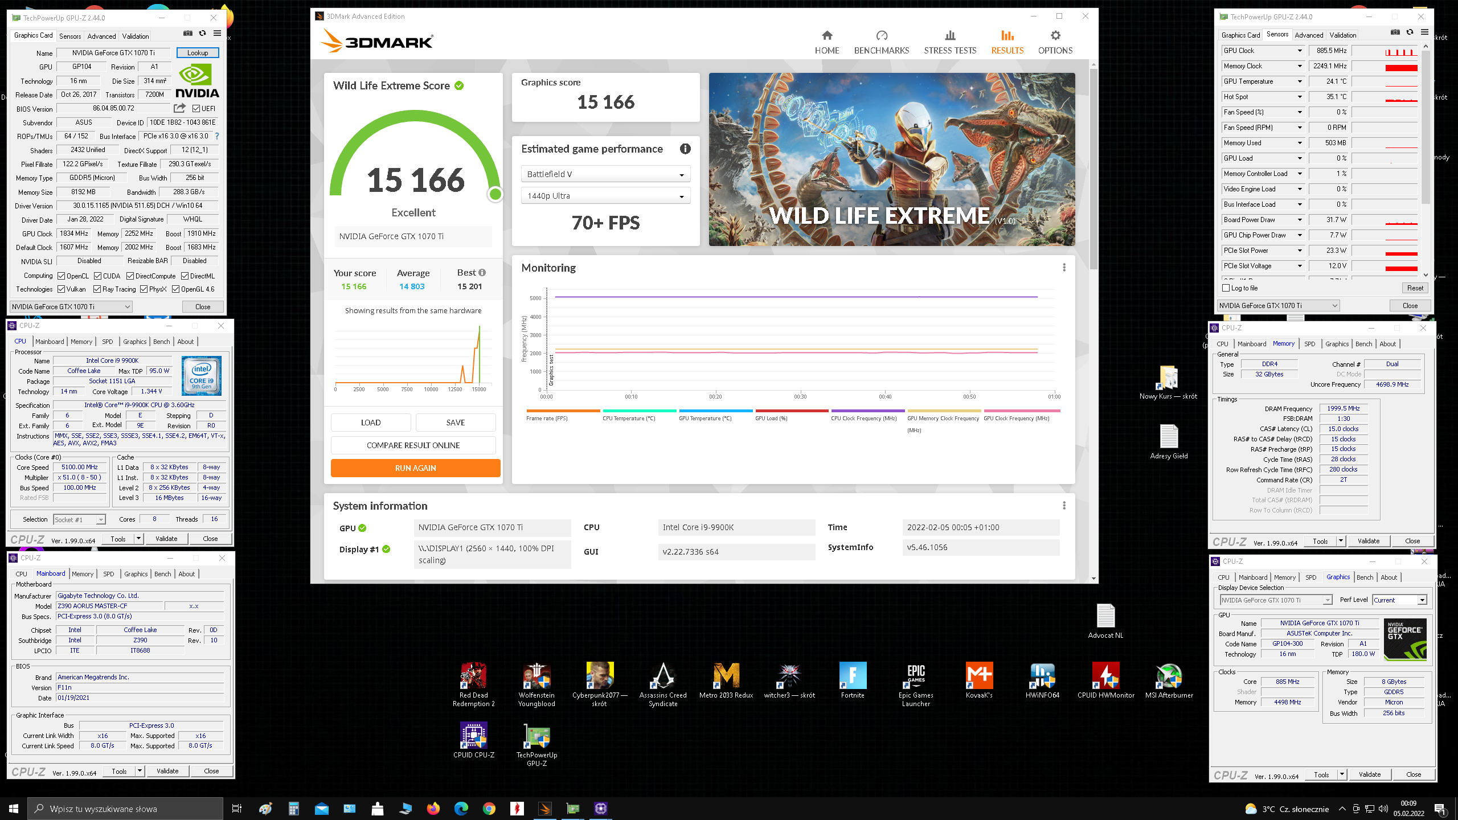Open the Wolfenstein Youngblood desktop shortcut
The height and width of the screenshot is (820, 1458).
pos(536,685)
